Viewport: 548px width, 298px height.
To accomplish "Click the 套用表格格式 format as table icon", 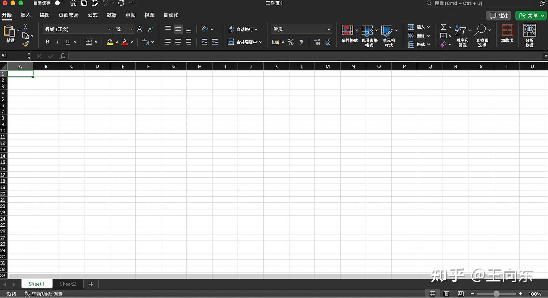I will point(367,31).
